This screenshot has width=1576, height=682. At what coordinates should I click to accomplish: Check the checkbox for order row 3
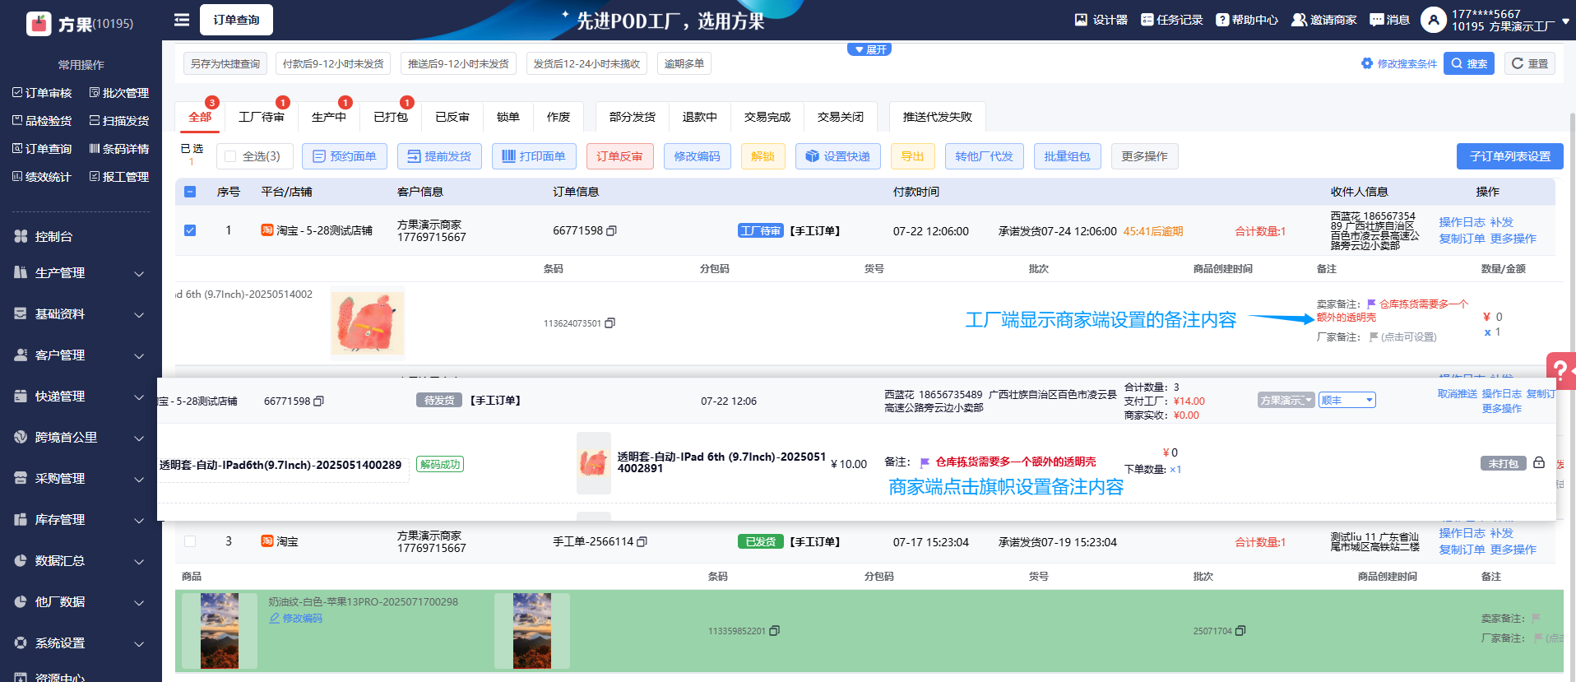[190, 541]
